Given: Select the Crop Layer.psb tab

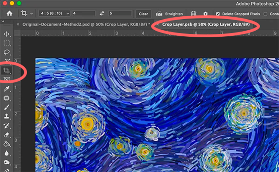Looking at the screenshot, I should (206, 24).
